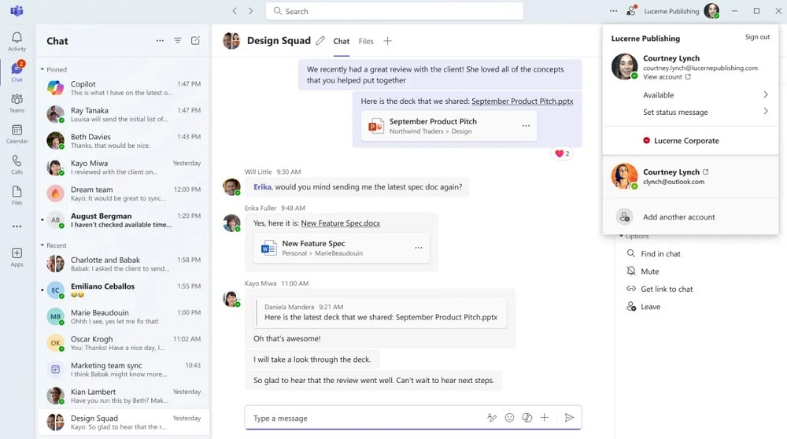Open the Calendar app in sidebar
This screenshot has width=787, height=439.
[x=17, y=133]
